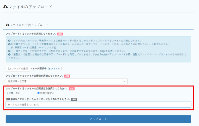Click the message input field
This screenshot has width=199, height=126.
(x=98, y=105)
